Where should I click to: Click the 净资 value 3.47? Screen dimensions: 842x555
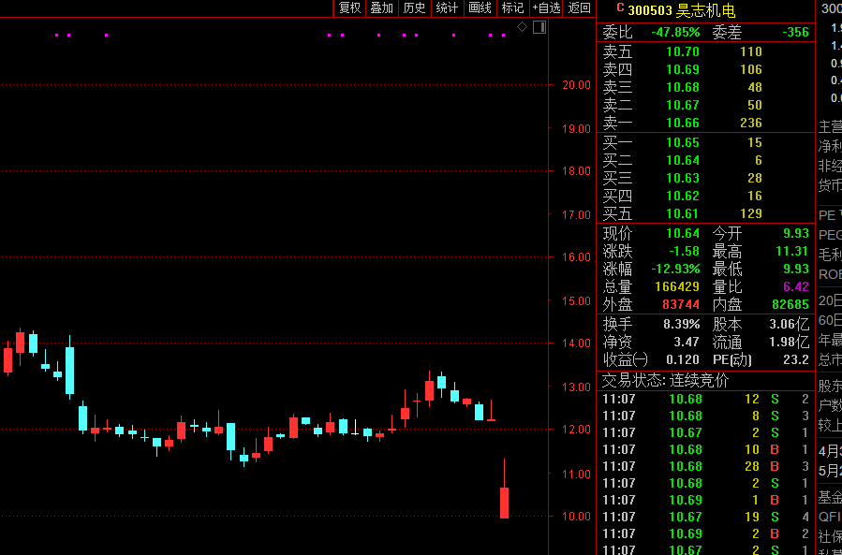(687, 342)
